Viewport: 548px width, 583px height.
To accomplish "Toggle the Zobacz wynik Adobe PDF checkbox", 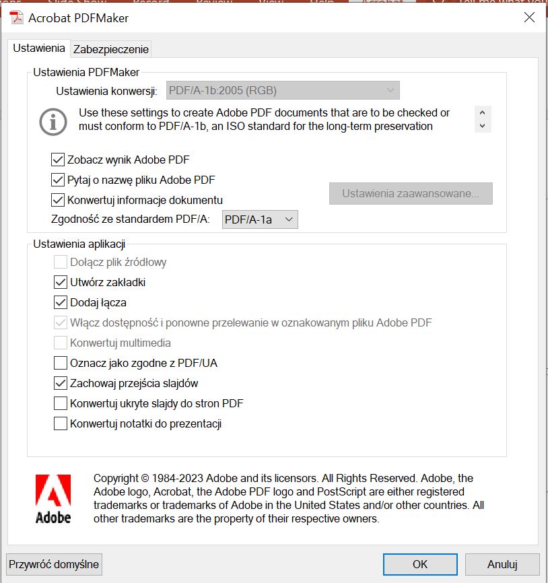I will tap(57, 160).
